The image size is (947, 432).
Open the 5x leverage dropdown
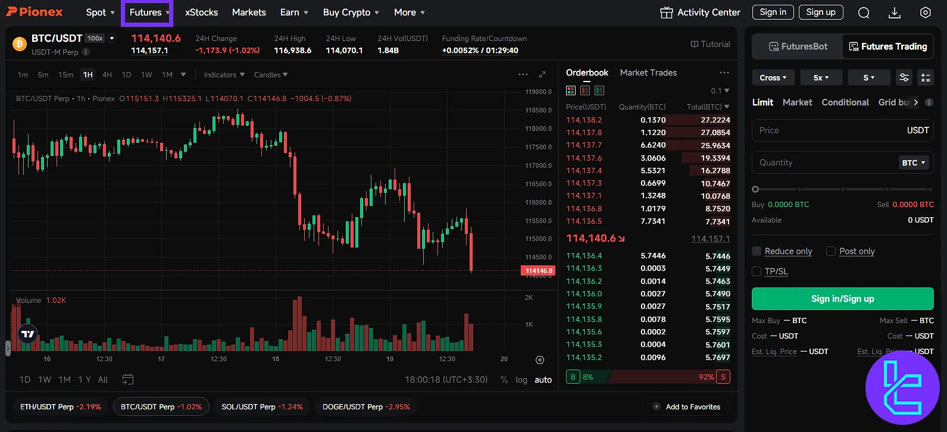click(x=821, y=77)
